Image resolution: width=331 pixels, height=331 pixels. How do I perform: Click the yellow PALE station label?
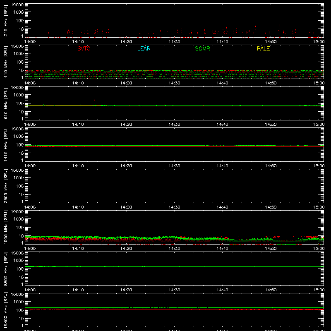click(263, 48)
